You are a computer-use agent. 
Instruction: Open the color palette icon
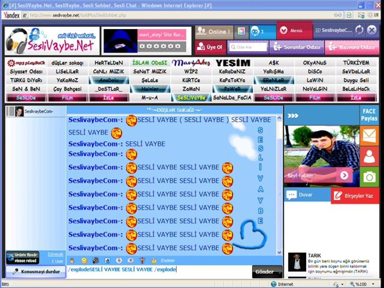click(241, 32)
